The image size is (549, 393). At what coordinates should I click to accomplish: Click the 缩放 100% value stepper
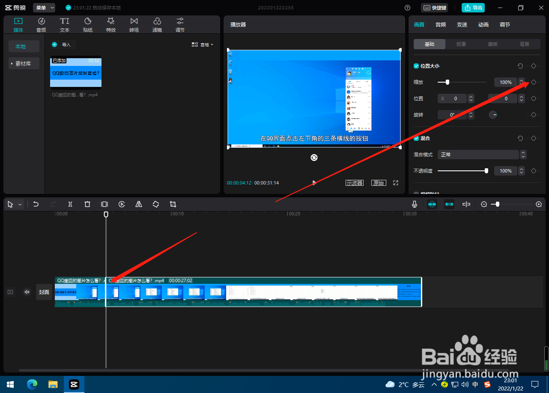(x=521, y=82)
